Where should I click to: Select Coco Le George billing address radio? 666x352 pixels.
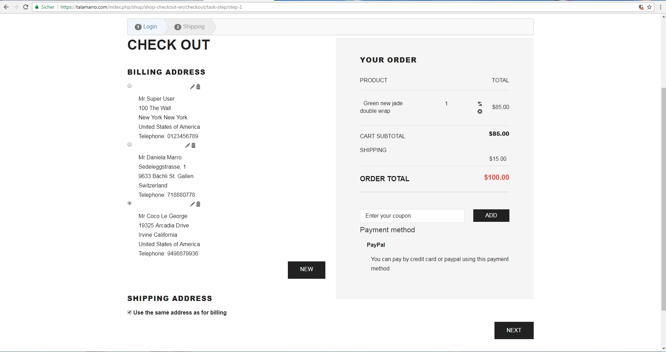pyautogui.click(x=130, y=203)
